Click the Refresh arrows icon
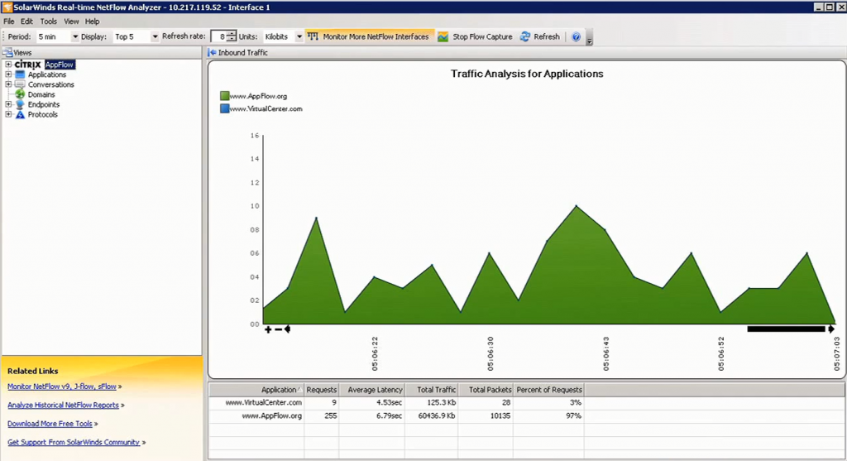The width and height of the screenshot is (847, 461). pos(525,36)
